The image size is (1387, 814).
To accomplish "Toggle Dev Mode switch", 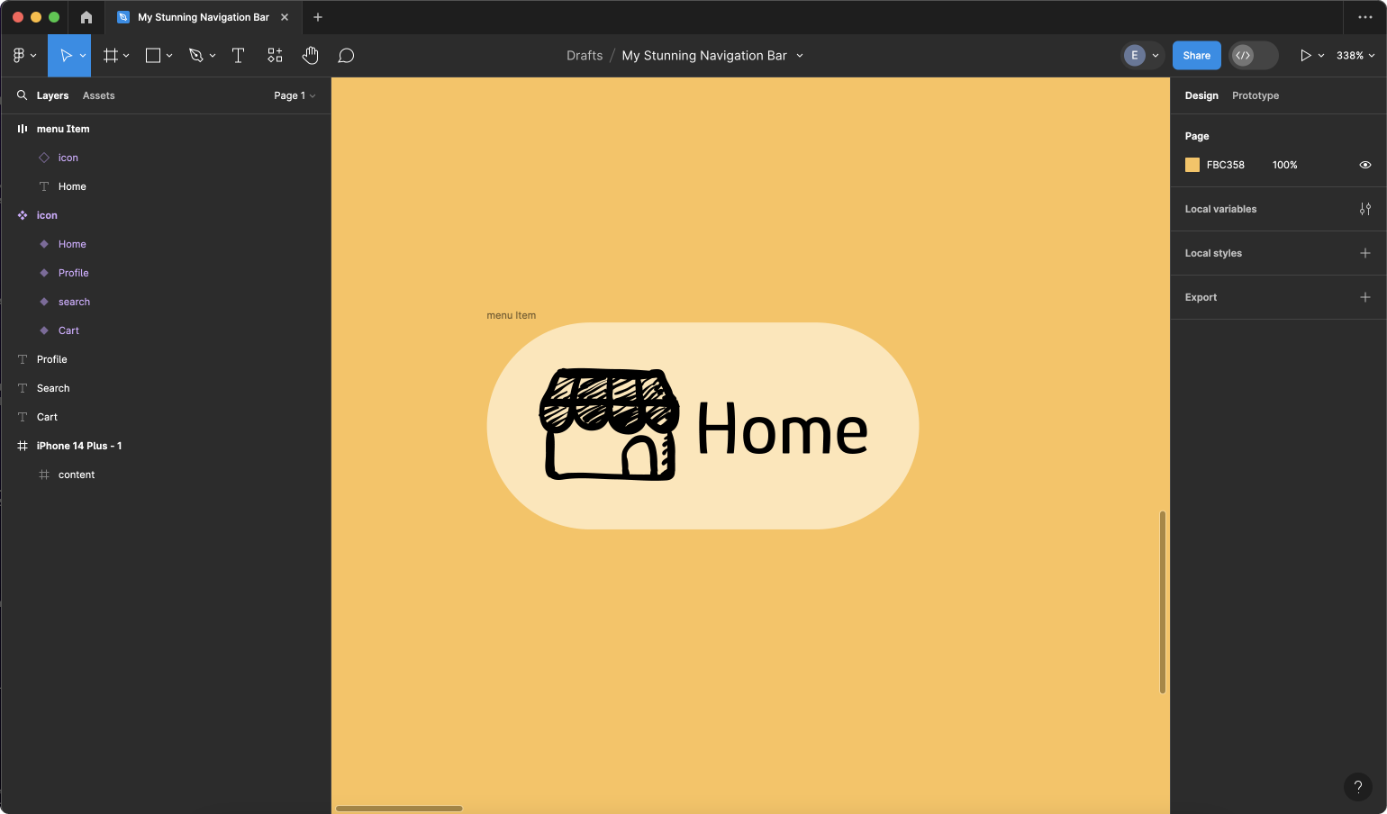I will tap(1253, 56).
